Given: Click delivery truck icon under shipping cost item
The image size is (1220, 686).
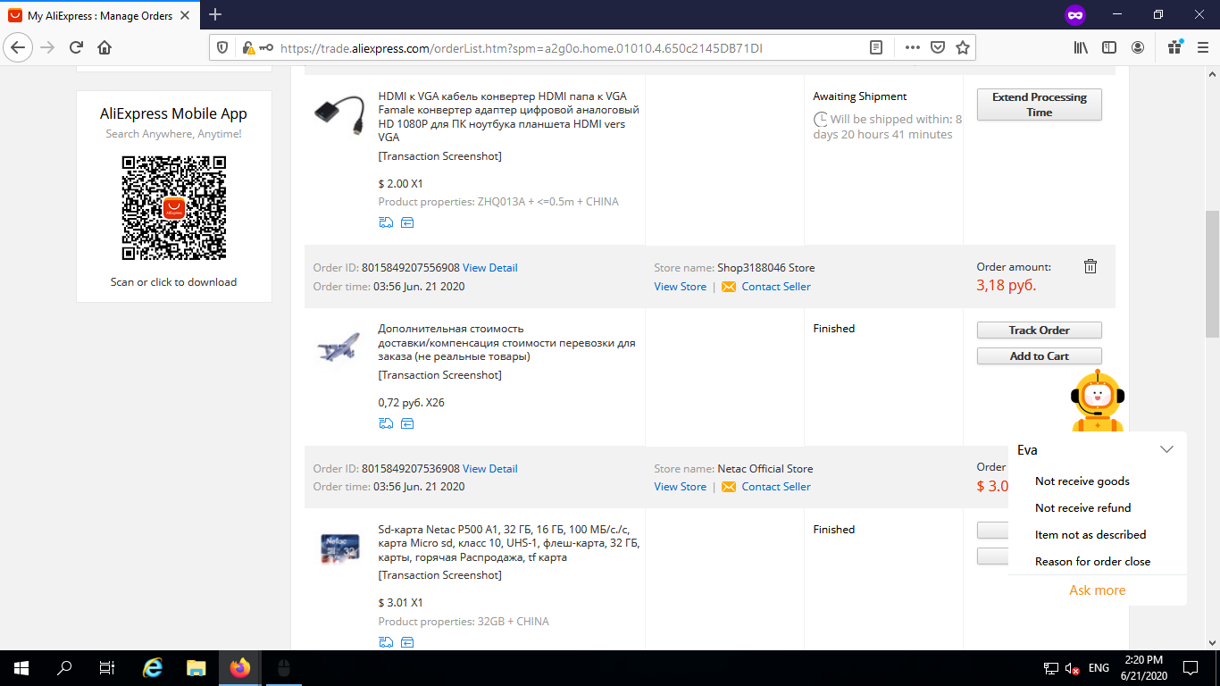Looking at the screenshot, I should click(386, 423).
